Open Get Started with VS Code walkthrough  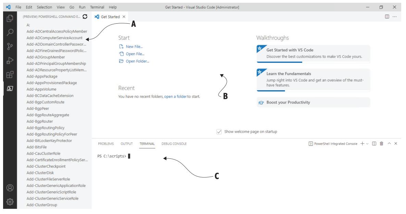[x=313, y=53]
